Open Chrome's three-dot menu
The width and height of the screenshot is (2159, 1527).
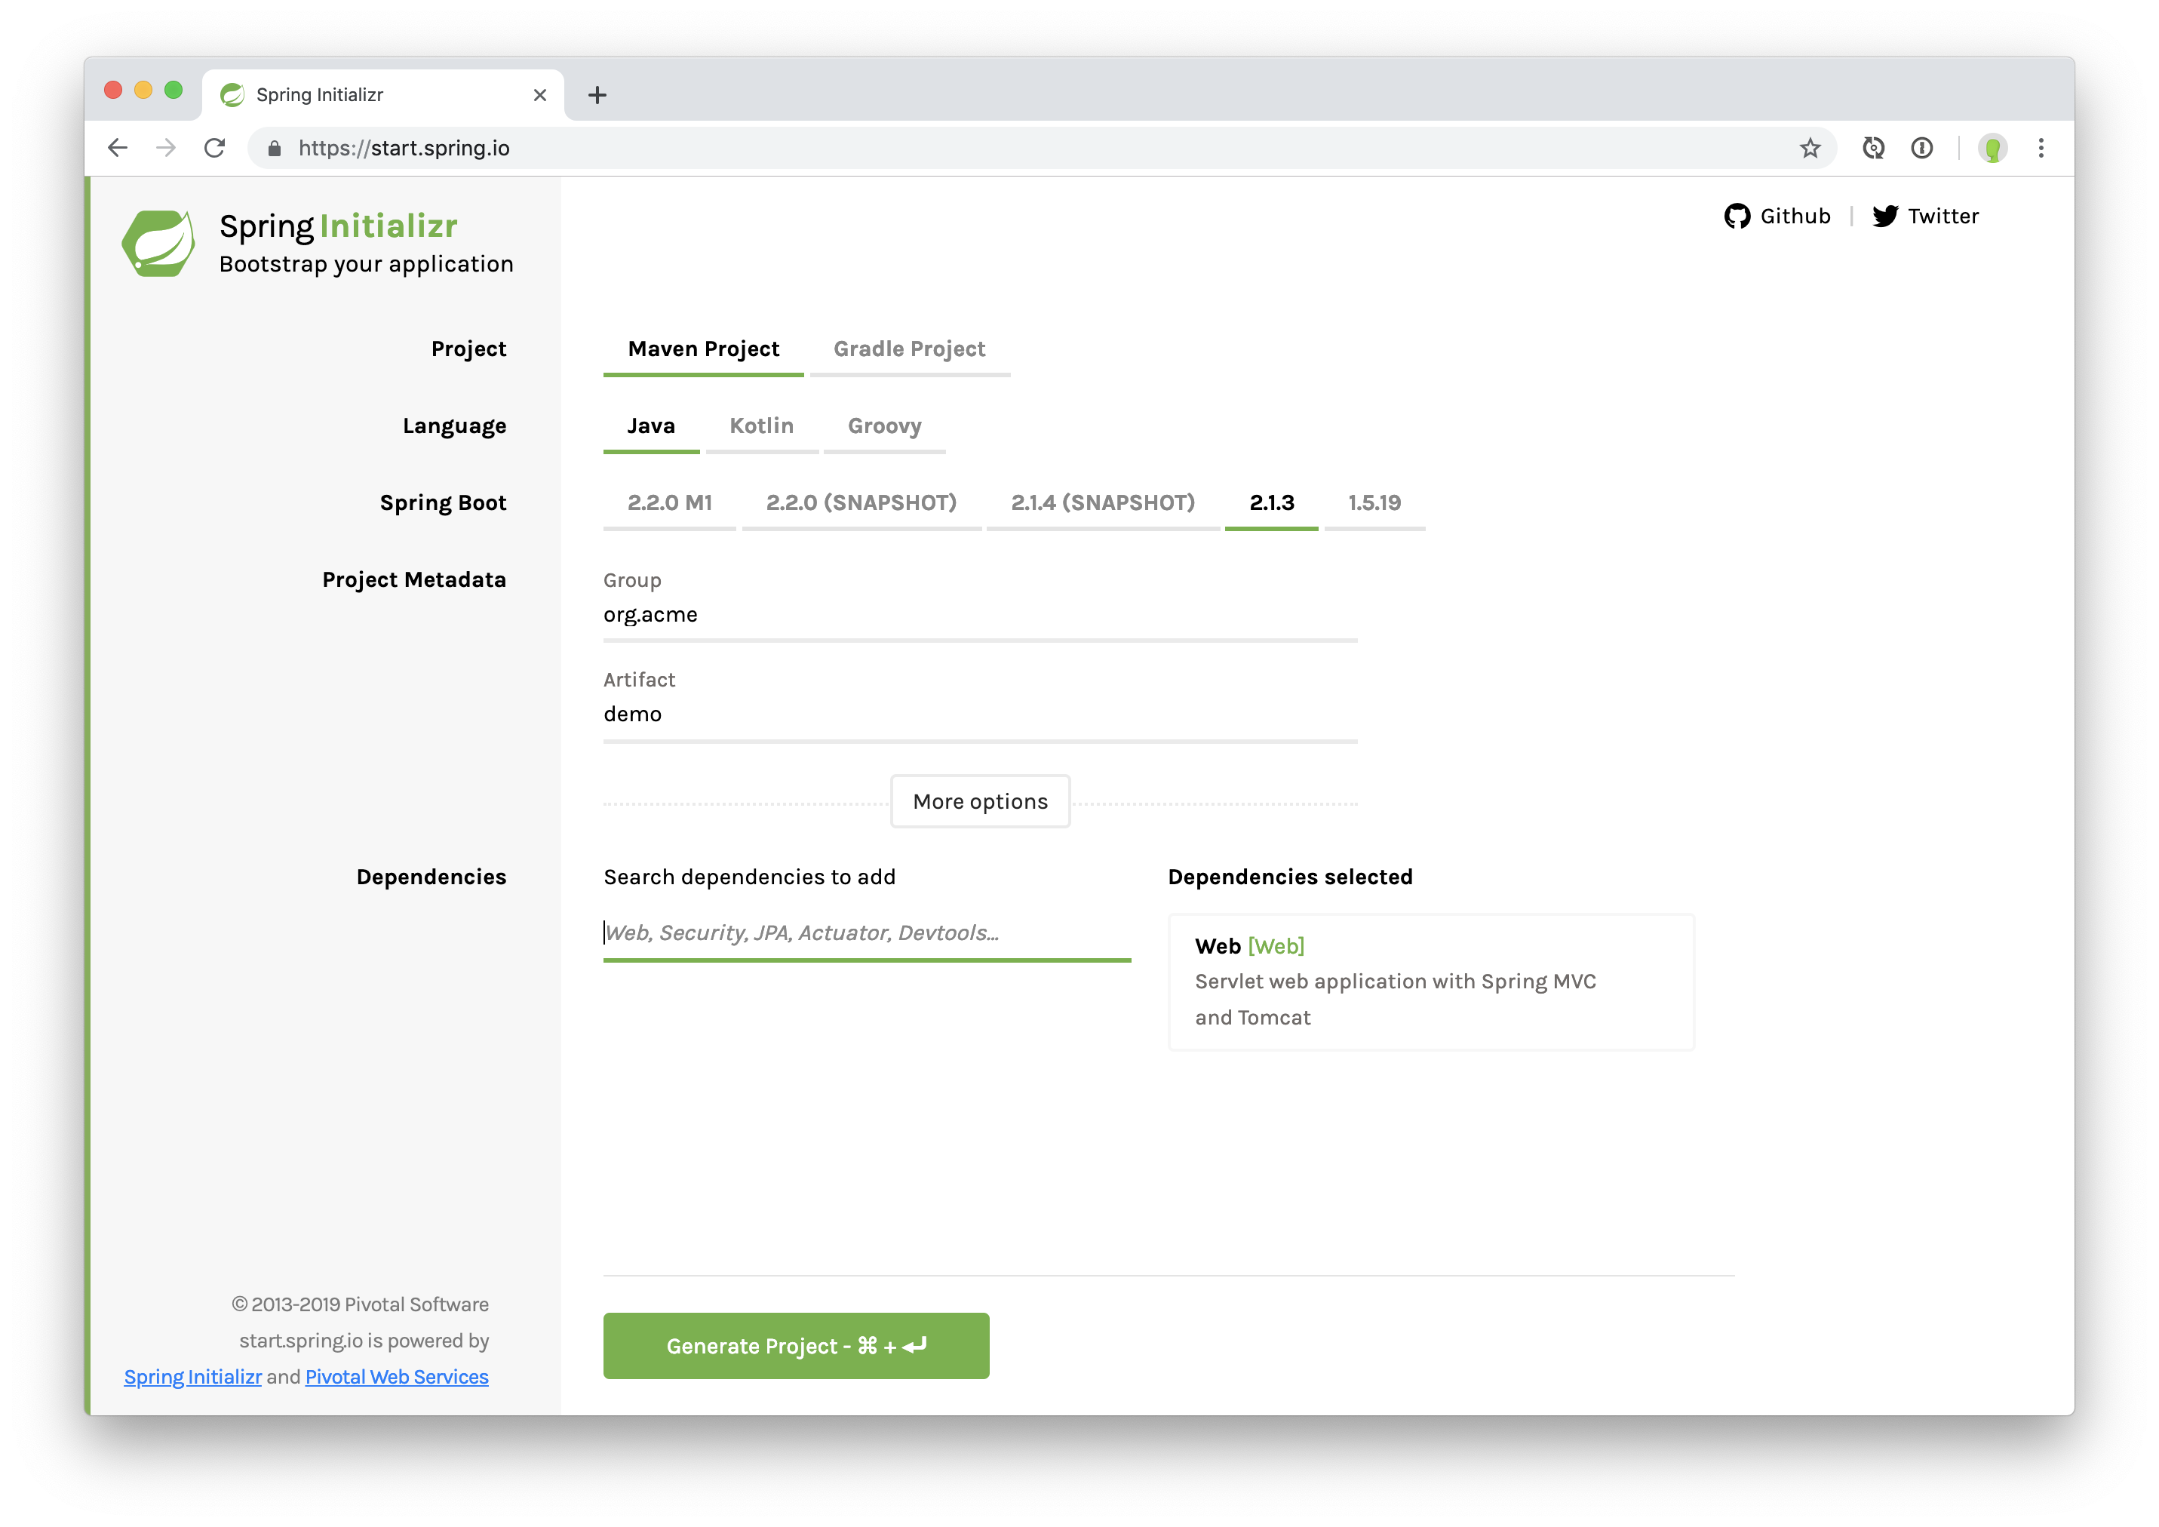2041,148
